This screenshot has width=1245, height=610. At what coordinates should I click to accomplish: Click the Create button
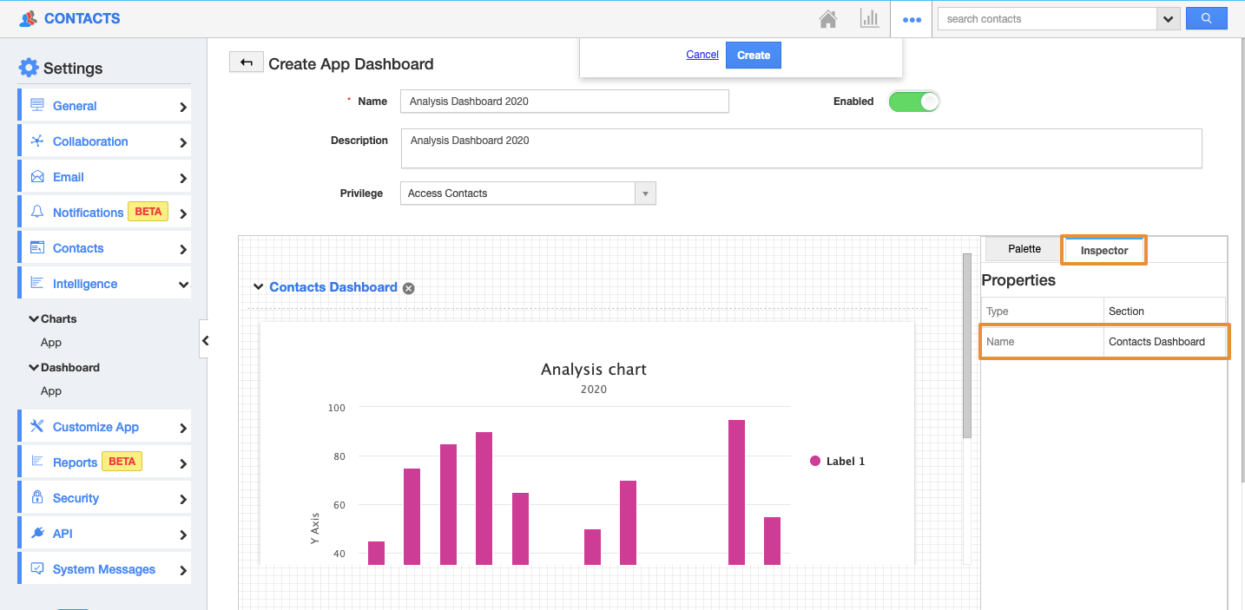click(x=754, y=55)
